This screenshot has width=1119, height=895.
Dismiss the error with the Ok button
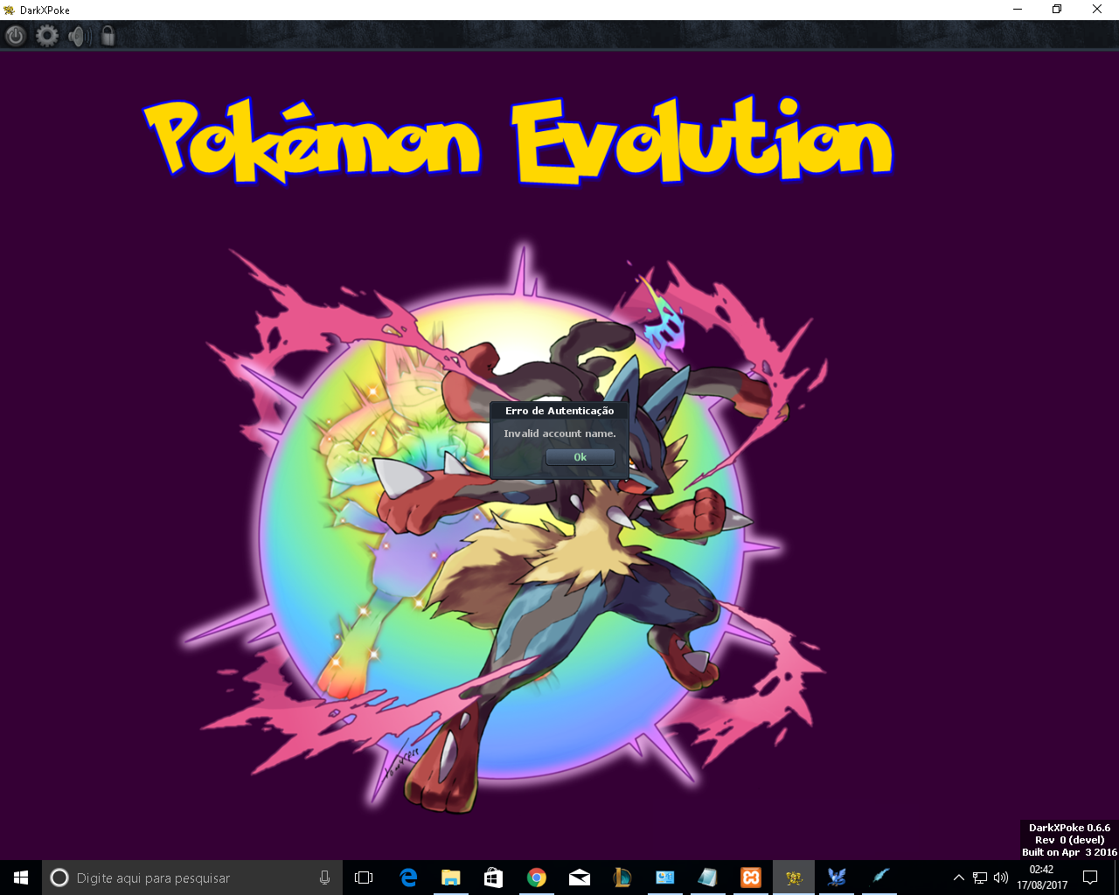click(x=580, y=457)
